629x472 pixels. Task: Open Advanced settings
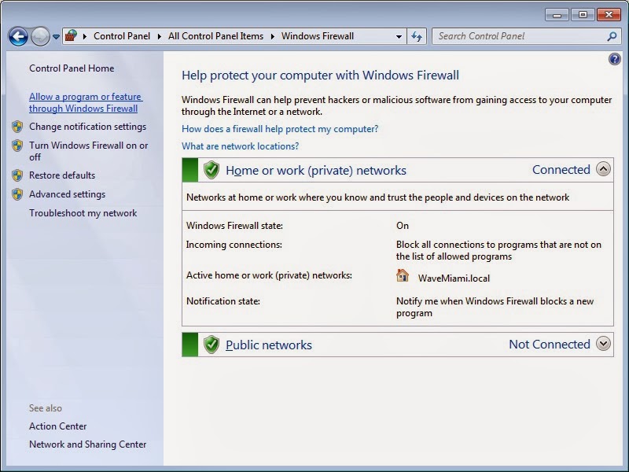pos(67,194)
